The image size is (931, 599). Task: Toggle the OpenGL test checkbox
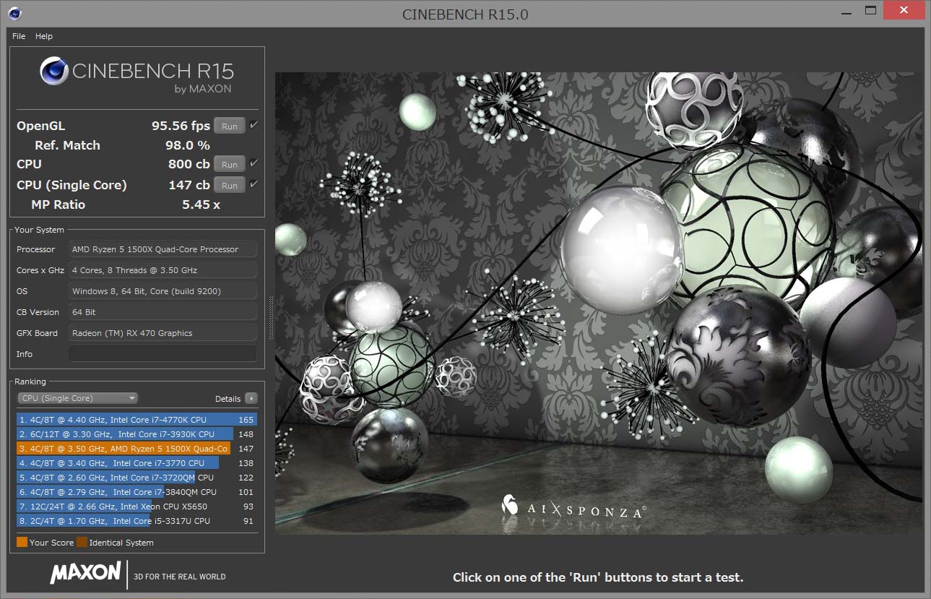254,125
